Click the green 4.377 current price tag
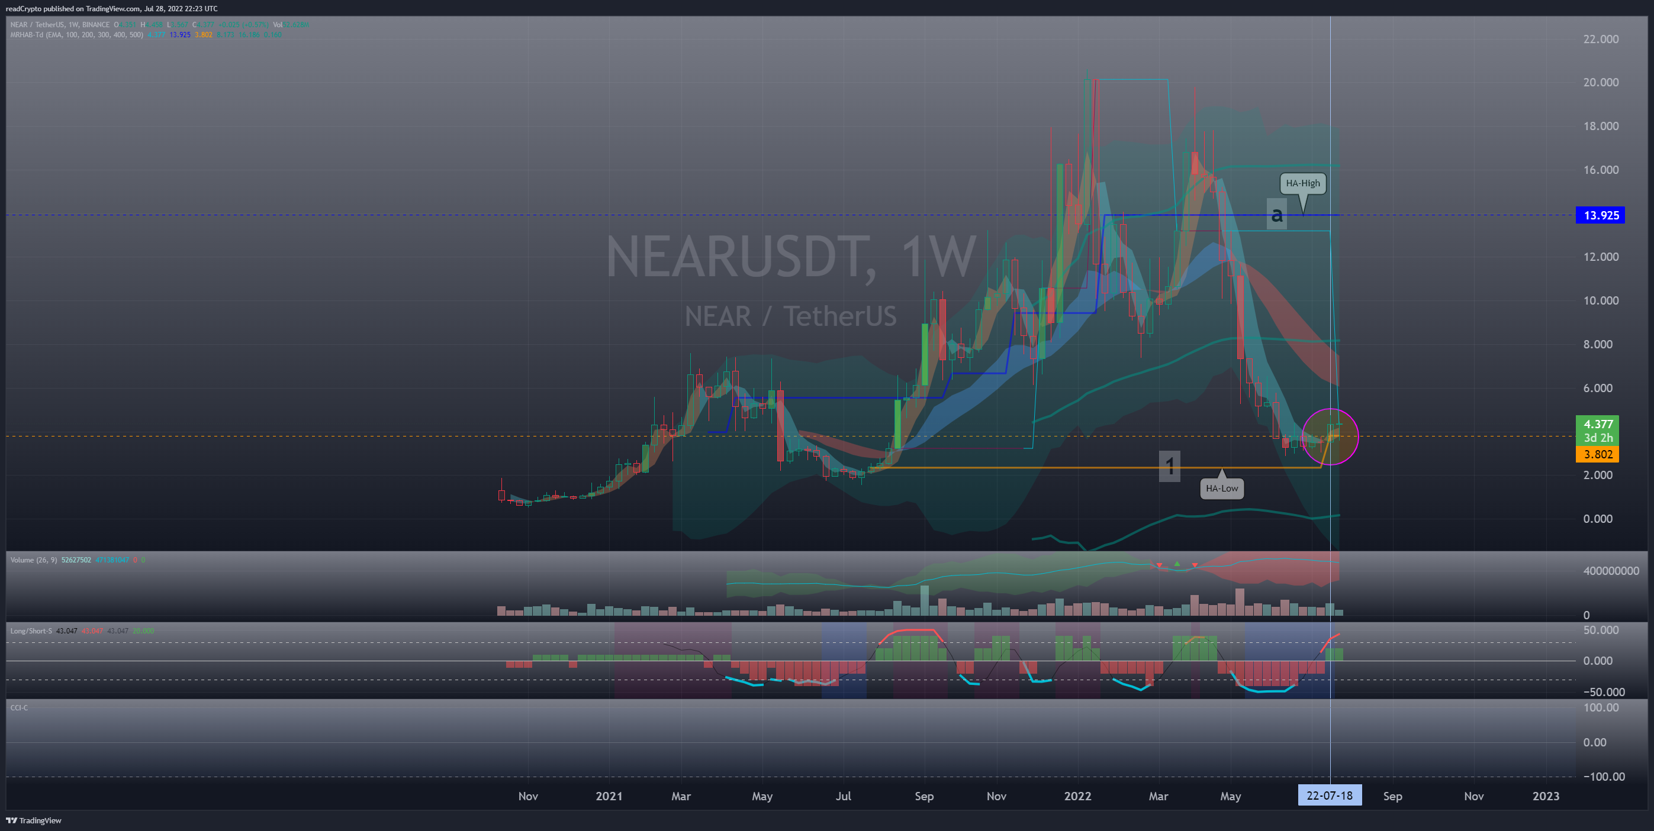The width and height of the screenshot is (1654, 831). (x=1598, y=423)
